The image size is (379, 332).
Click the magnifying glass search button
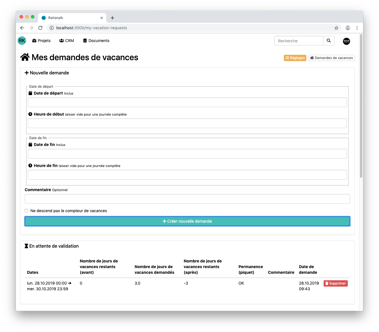pos(328,41)
